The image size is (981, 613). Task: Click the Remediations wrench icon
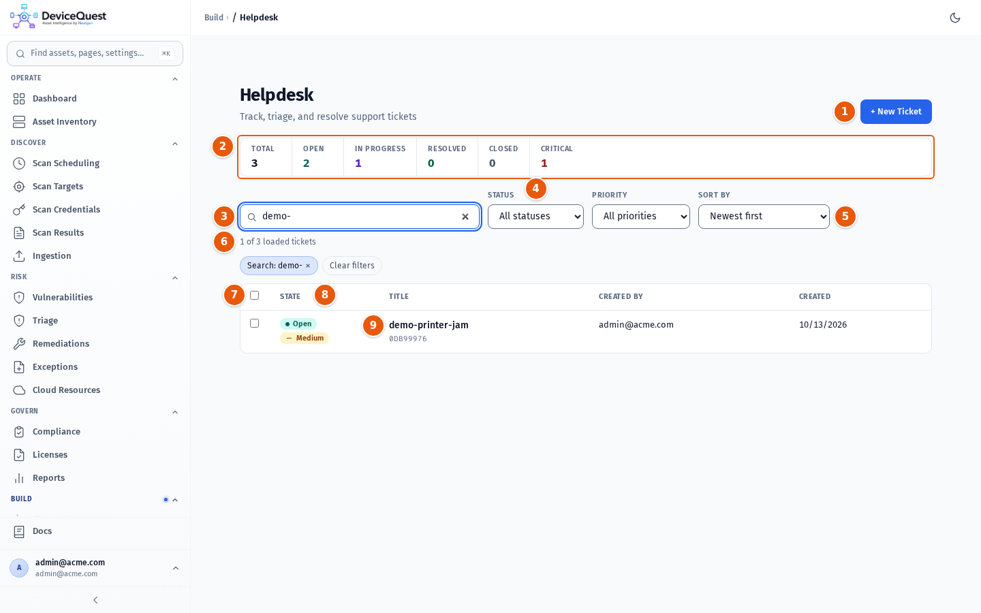[x=19, y=344]
